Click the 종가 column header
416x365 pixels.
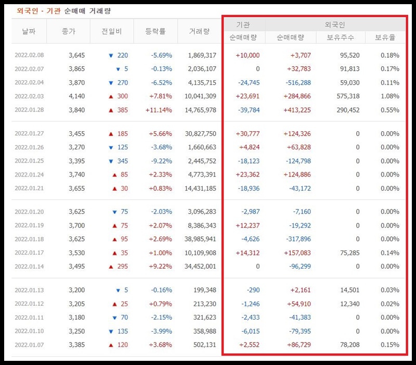(x=69, y=31)
